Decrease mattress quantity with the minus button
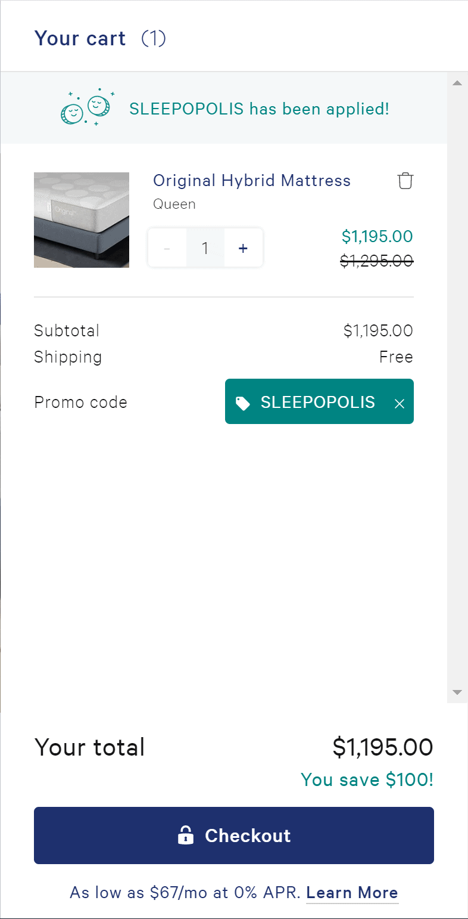468x919 pixels. (x=167, y=247)
